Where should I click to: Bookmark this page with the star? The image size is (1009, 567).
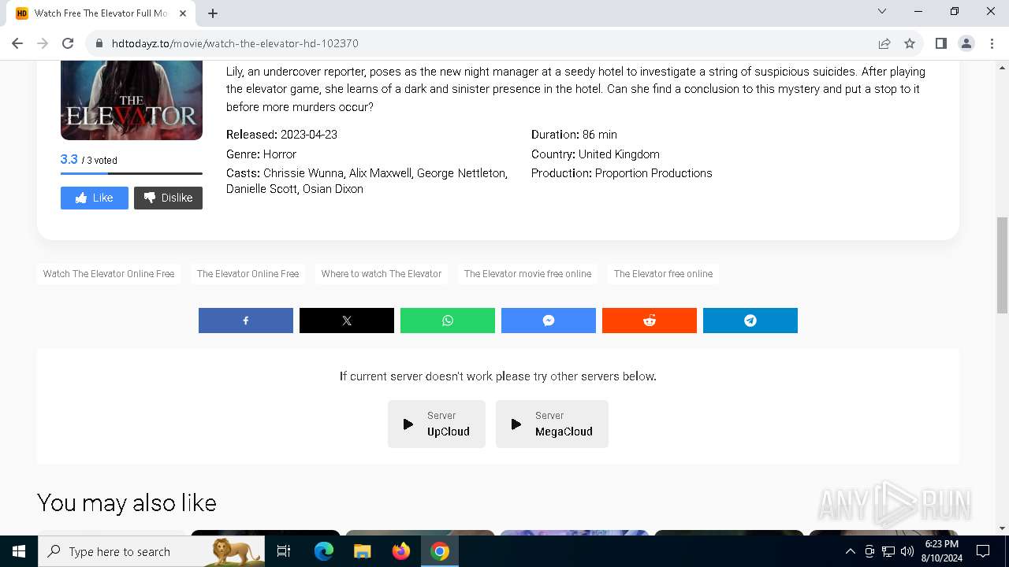[x=910, y=43]
